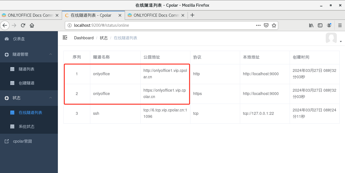Viewport: 345px width, 173px height.
Task: Click the 08时24分11秒 creation time cell
Action: 315,113
